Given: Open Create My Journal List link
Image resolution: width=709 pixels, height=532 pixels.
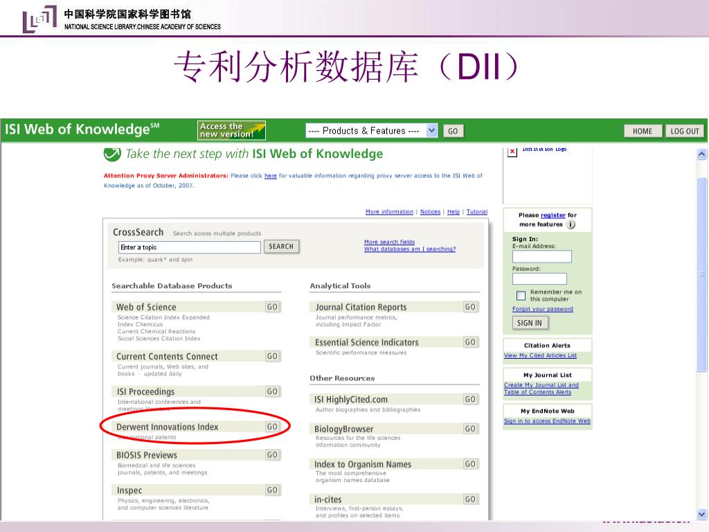Looking at the screenshot, I should [541, 389].
